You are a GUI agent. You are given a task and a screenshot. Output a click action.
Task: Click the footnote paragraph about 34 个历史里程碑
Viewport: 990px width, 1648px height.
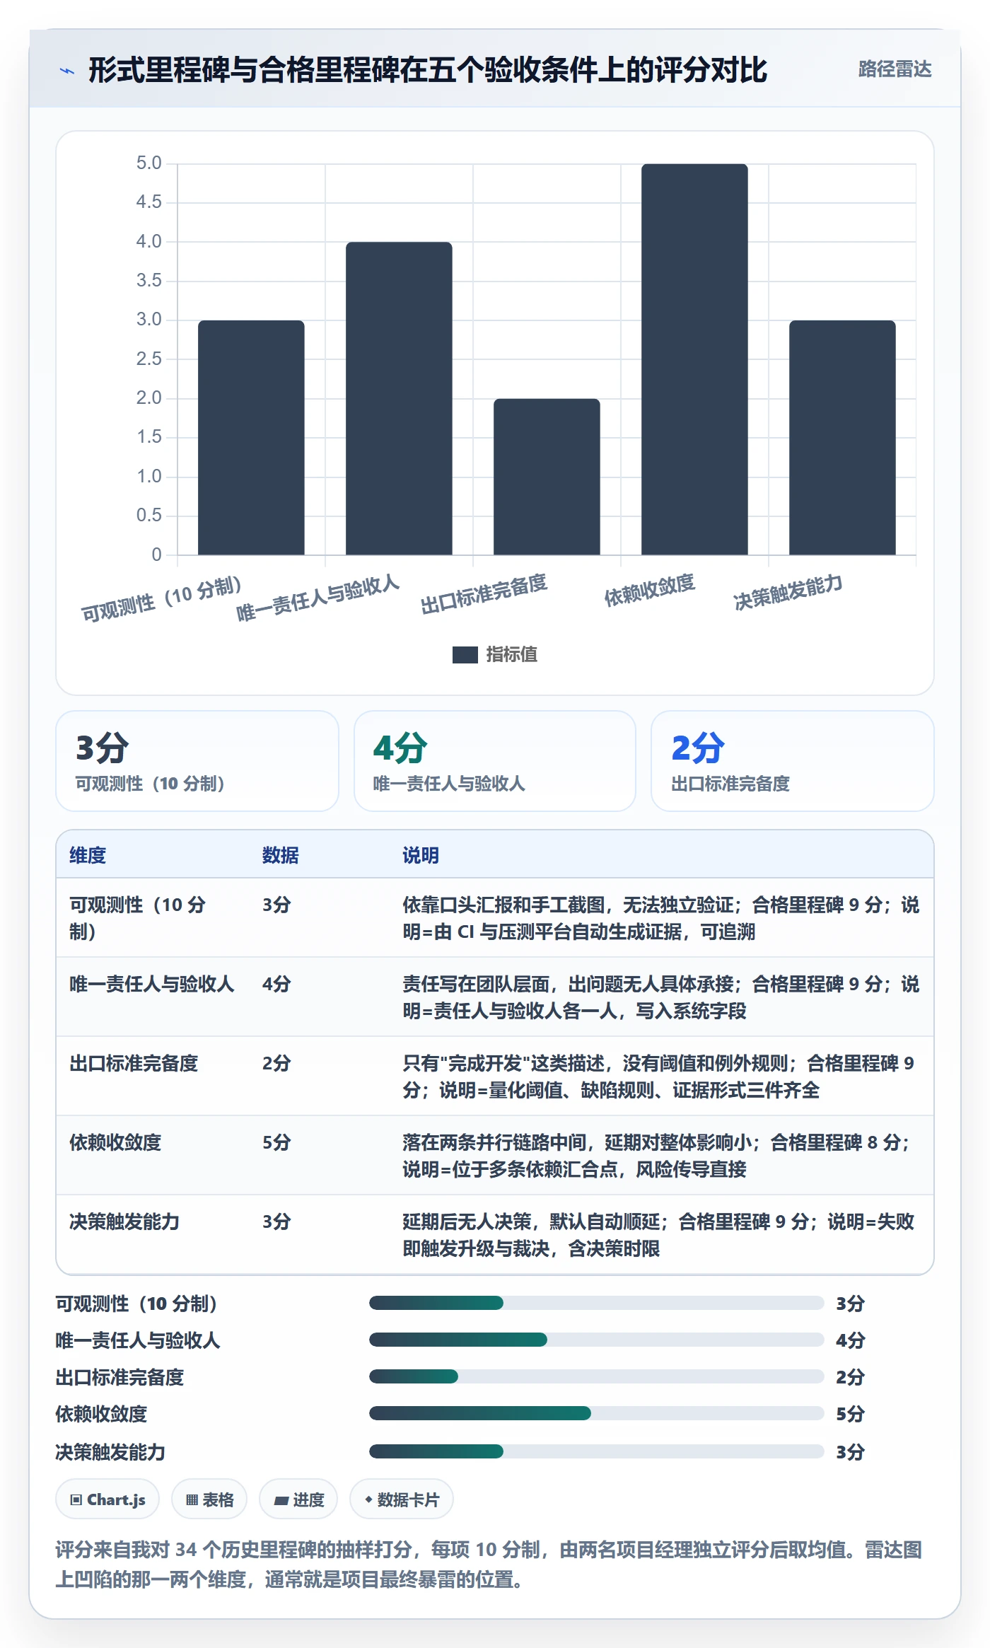[489, 1564]
